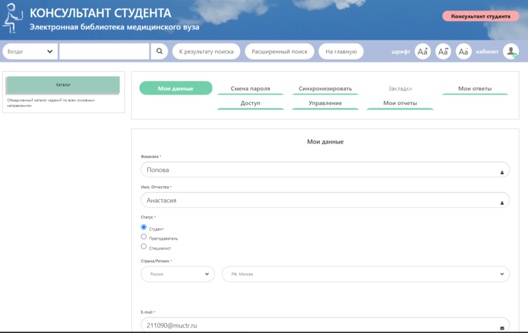528x333 pixels.
Task: Decrease font size with Aa- icon
Action: tap(464, 51)
